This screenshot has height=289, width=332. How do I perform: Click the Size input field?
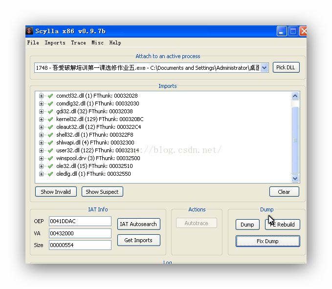(80, 245)
